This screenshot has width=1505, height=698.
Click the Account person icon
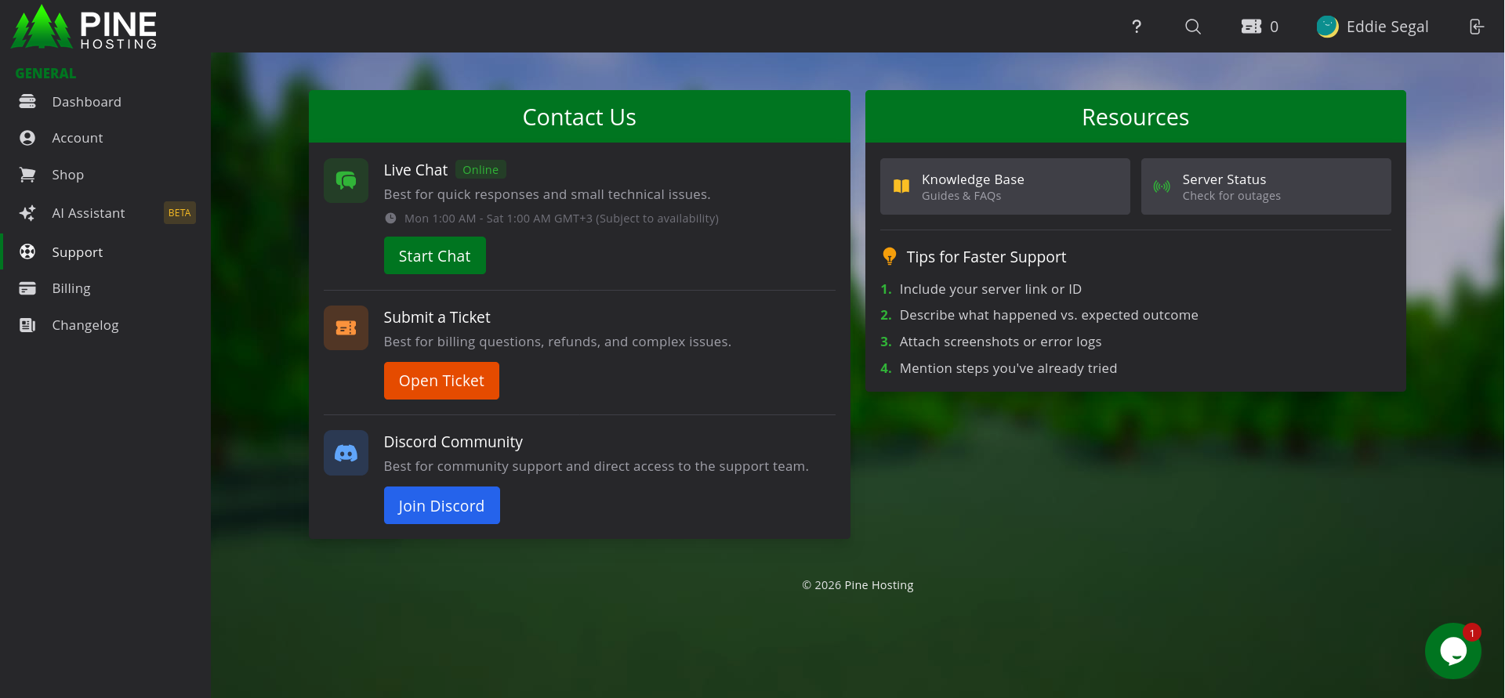(27, 138)
